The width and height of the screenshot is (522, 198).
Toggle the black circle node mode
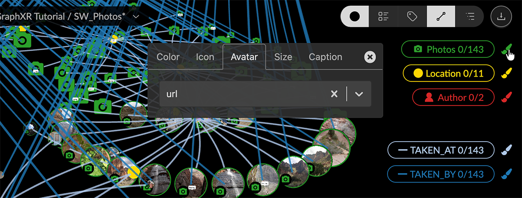355,16
